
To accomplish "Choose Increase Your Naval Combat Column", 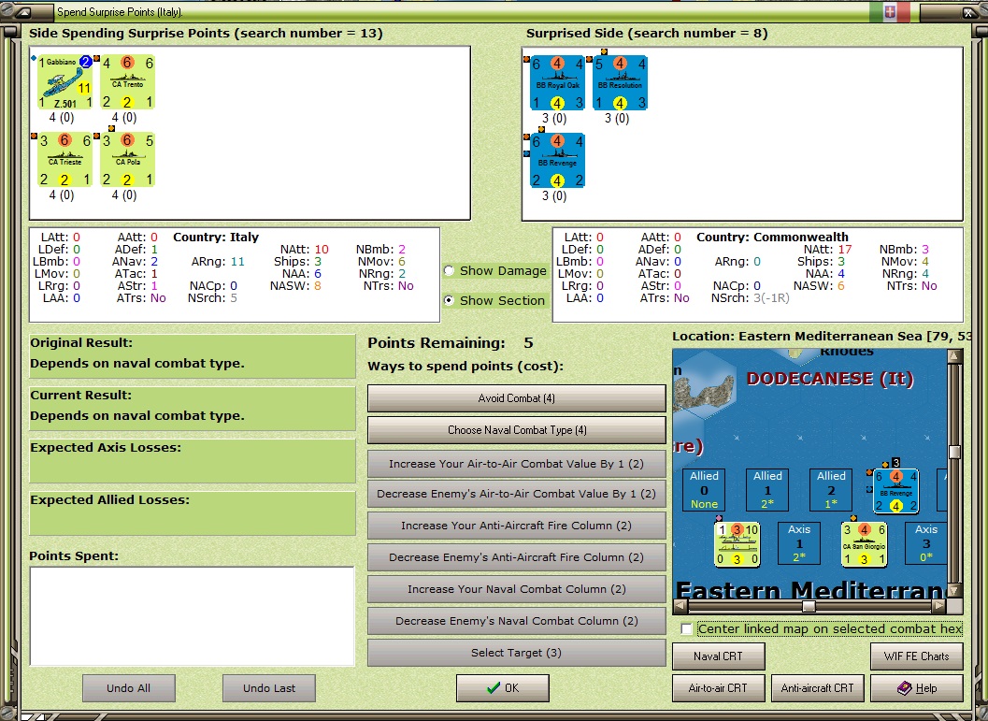I will [517, 589].
